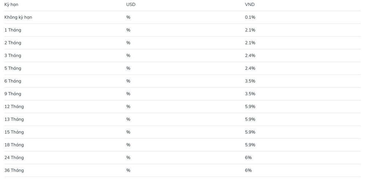Click the 5 Tháng term label

coord(13,69)
